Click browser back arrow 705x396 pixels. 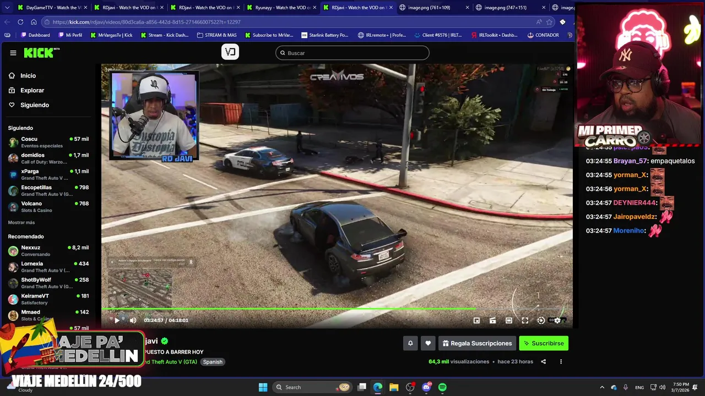tap(7, 22)
